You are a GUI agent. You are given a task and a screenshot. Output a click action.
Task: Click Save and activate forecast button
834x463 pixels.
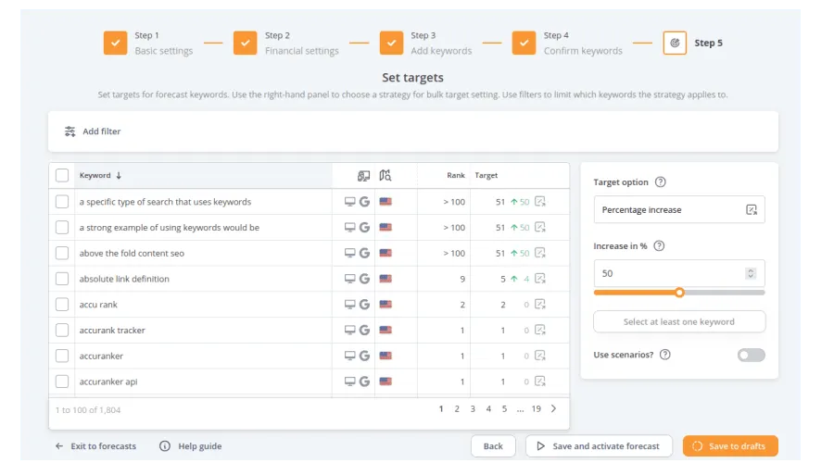598,446
